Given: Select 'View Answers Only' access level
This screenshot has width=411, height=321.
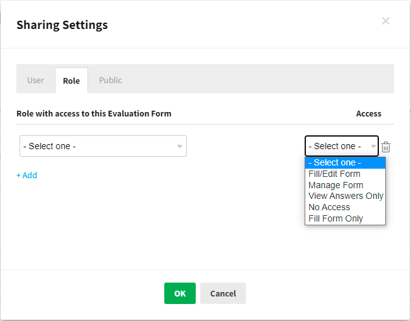Looking at the screenshot, I should click(x=346, y=196).
